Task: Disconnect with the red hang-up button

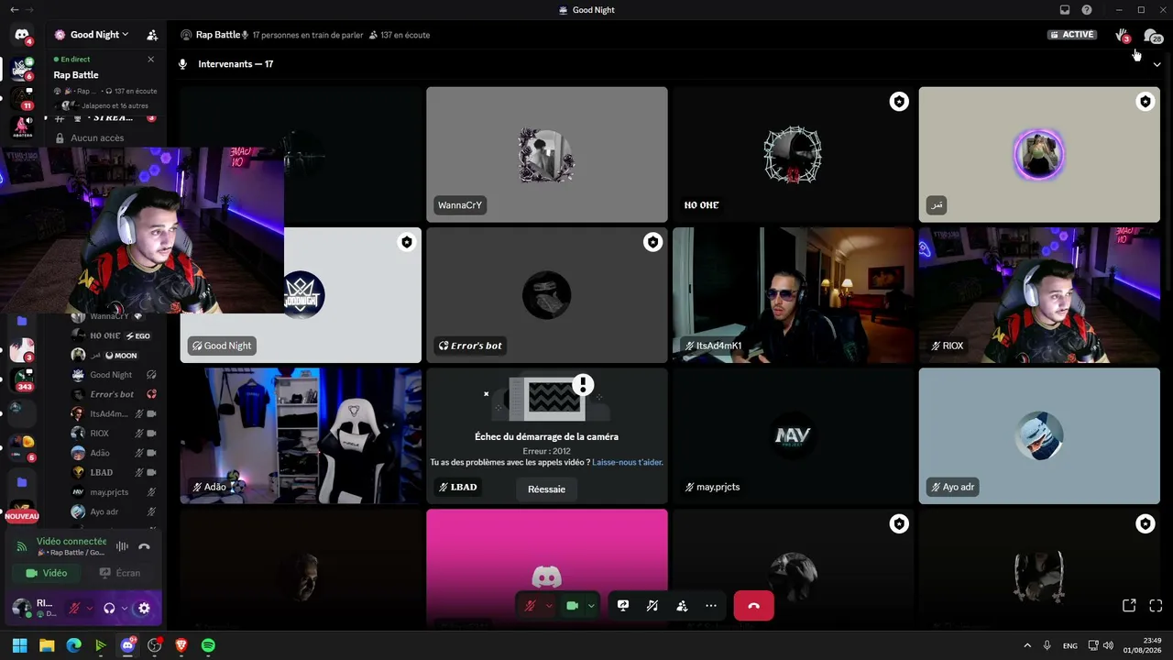Action: [x=753, y=606]
